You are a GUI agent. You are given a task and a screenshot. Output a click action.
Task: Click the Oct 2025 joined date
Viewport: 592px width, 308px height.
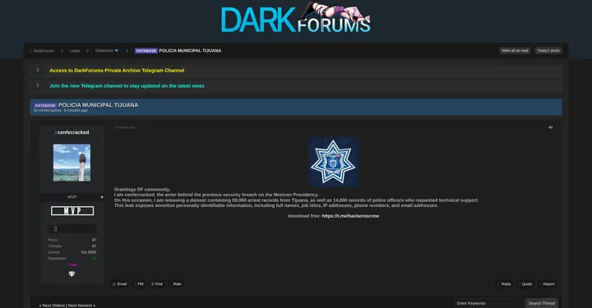tap(89, 252)
